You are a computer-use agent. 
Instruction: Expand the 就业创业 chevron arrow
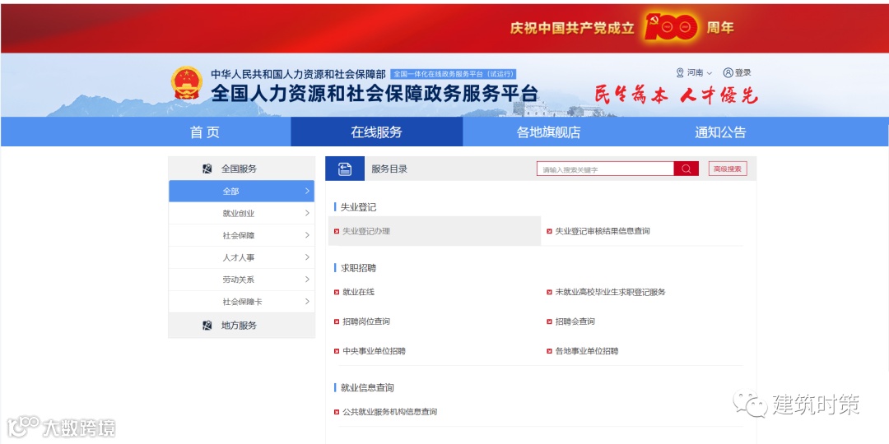tap(307, 214)
